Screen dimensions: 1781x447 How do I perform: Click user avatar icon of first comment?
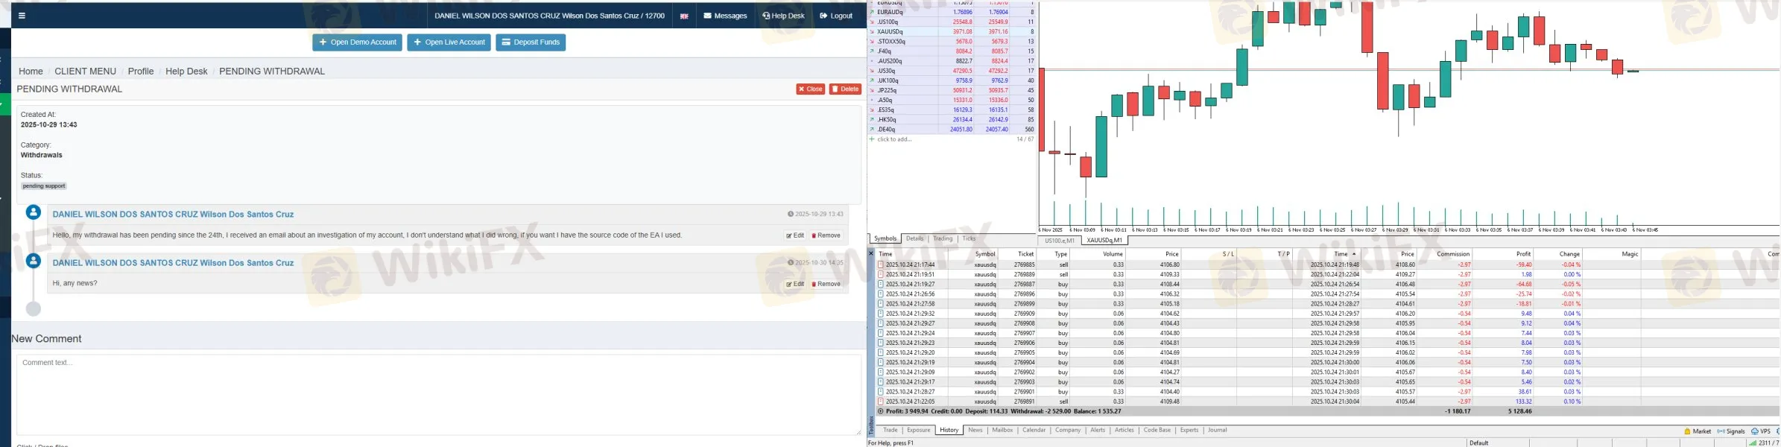coord(34,212)
